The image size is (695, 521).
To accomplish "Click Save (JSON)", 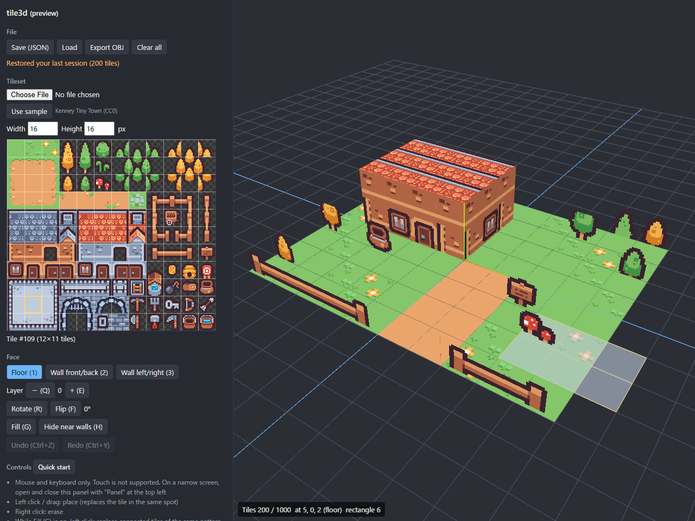I will (x=30, y=47).
